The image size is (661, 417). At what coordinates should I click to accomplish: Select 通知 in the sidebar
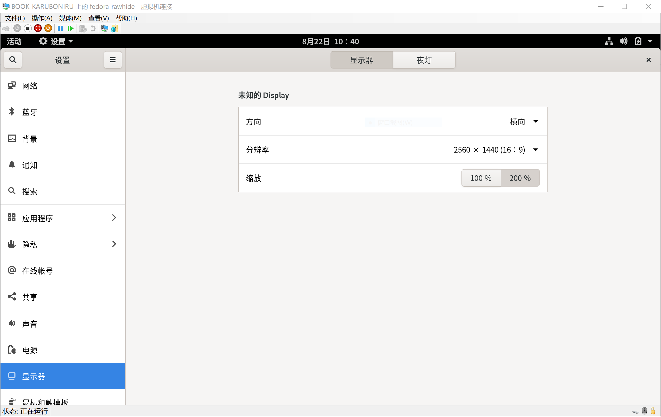pos(63,165)
